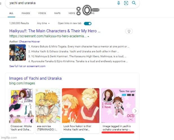Open the esa sonrisa (TERMINADO) image

coord(48,105)
